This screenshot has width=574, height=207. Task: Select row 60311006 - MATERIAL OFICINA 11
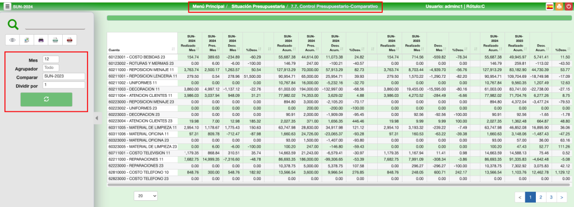[x=339, y=134]
